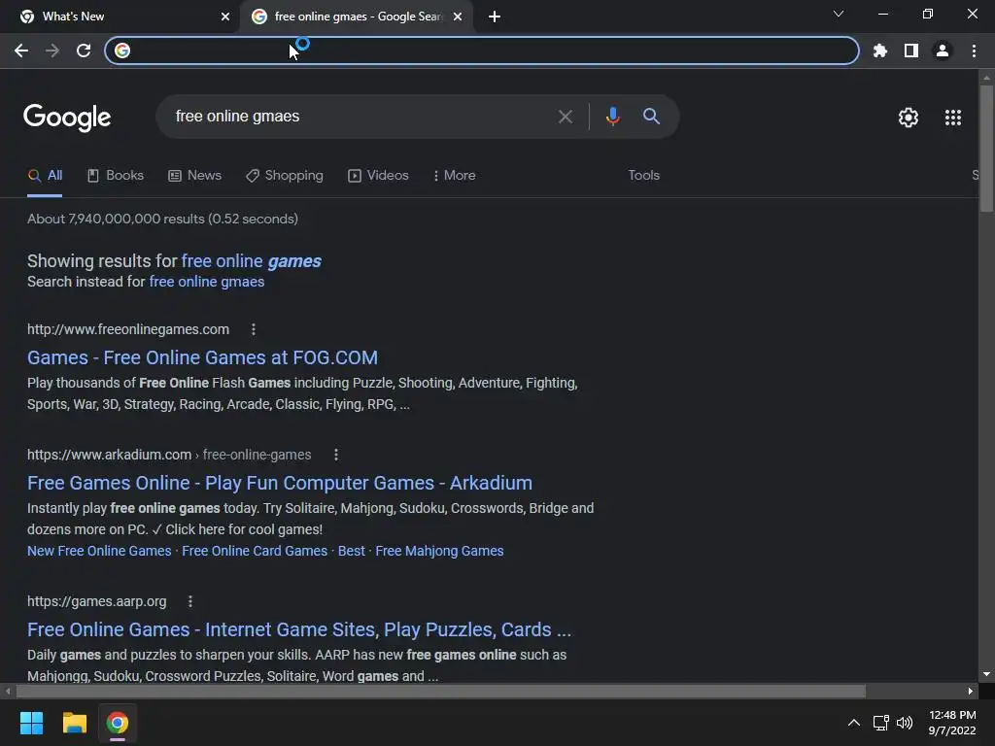This screenshot has width=995, height=746.
Task: Expand the tab search chevron
Action: 839,14
